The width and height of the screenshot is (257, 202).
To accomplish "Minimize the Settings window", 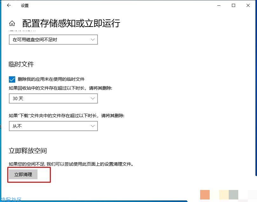I will (x=219, y=6).
